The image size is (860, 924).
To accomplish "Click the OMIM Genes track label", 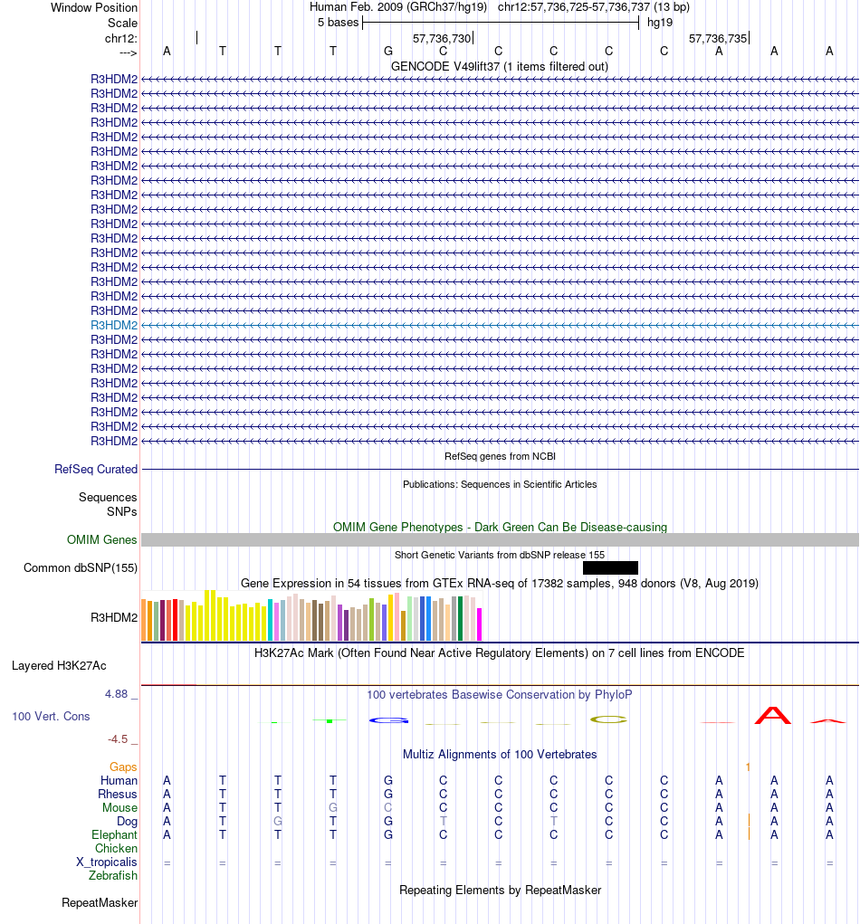I will point(101,539).
